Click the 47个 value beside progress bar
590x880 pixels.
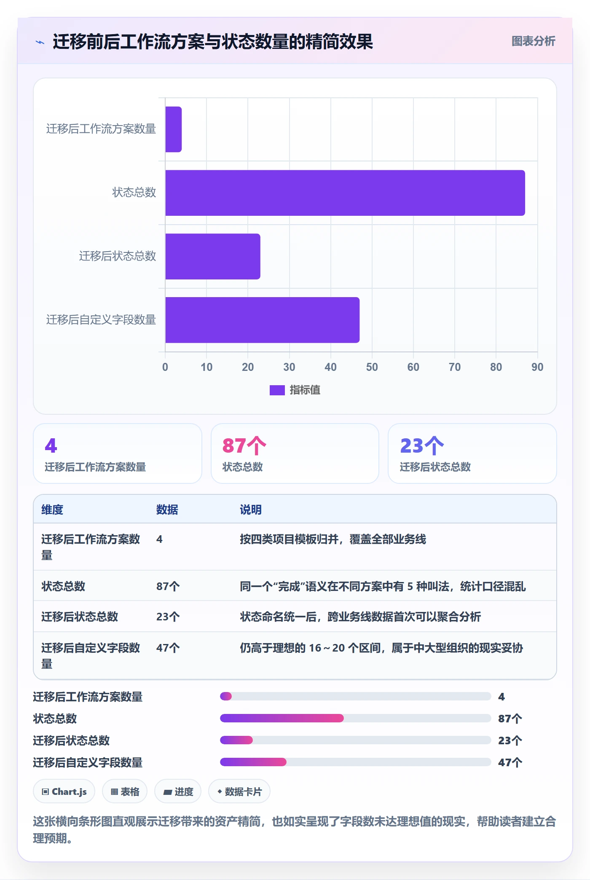click(510, 762)
